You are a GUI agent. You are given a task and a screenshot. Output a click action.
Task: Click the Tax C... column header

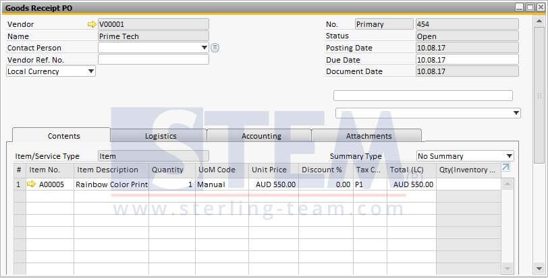click(x=370, y=170)
